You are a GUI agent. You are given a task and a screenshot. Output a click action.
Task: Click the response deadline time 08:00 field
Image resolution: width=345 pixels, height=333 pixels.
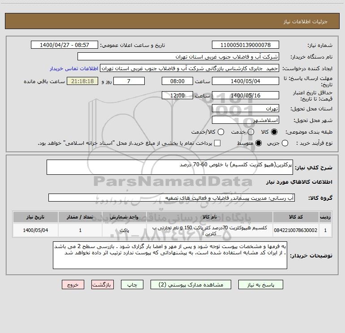click(177, 81)
